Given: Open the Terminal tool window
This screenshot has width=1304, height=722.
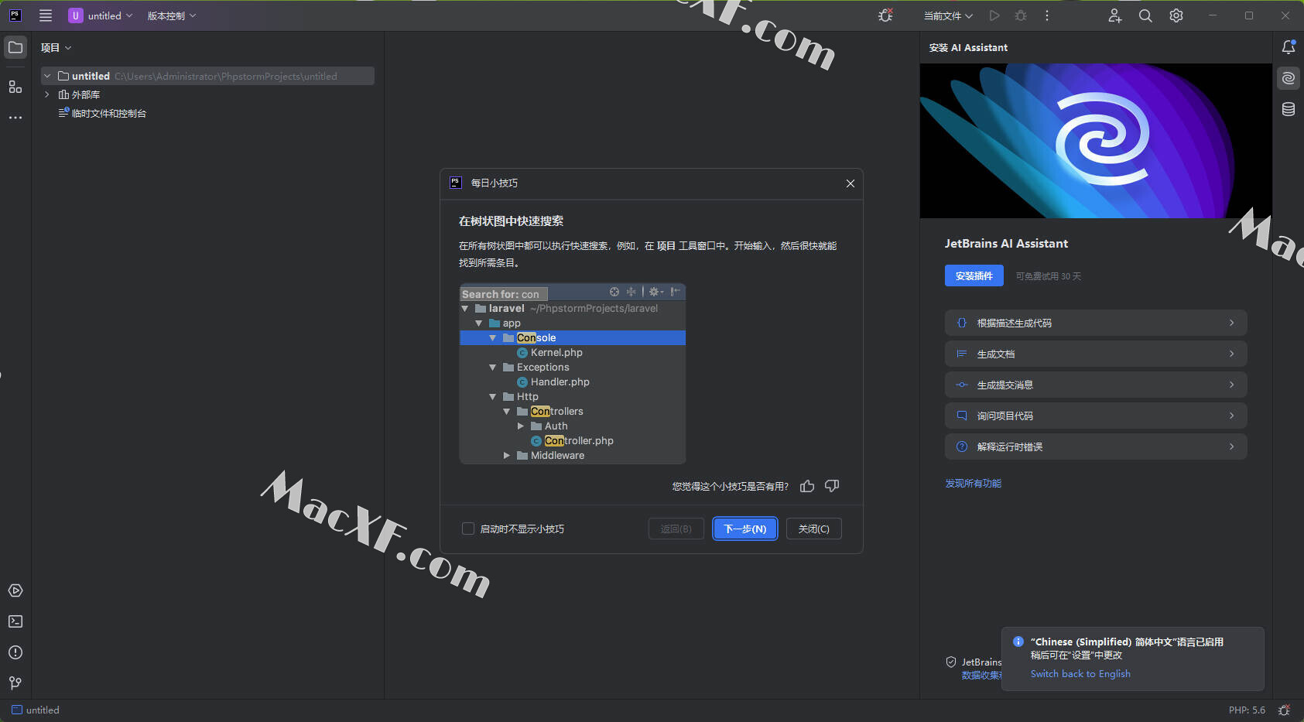Looking at the screenshot, I should (15, 621).
